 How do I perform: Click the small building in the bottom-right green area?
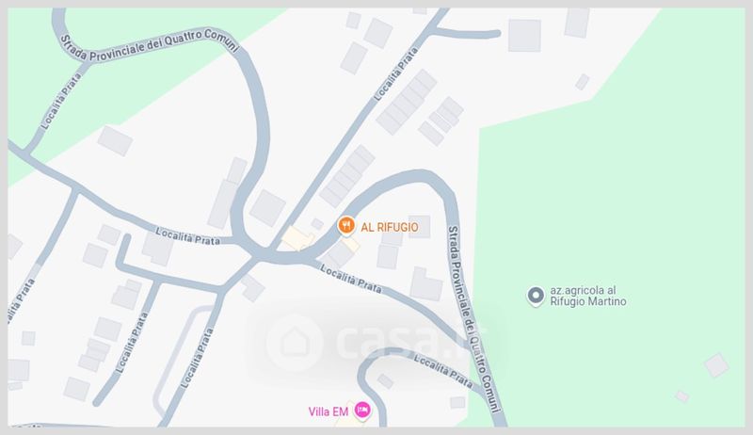(716, 365)
